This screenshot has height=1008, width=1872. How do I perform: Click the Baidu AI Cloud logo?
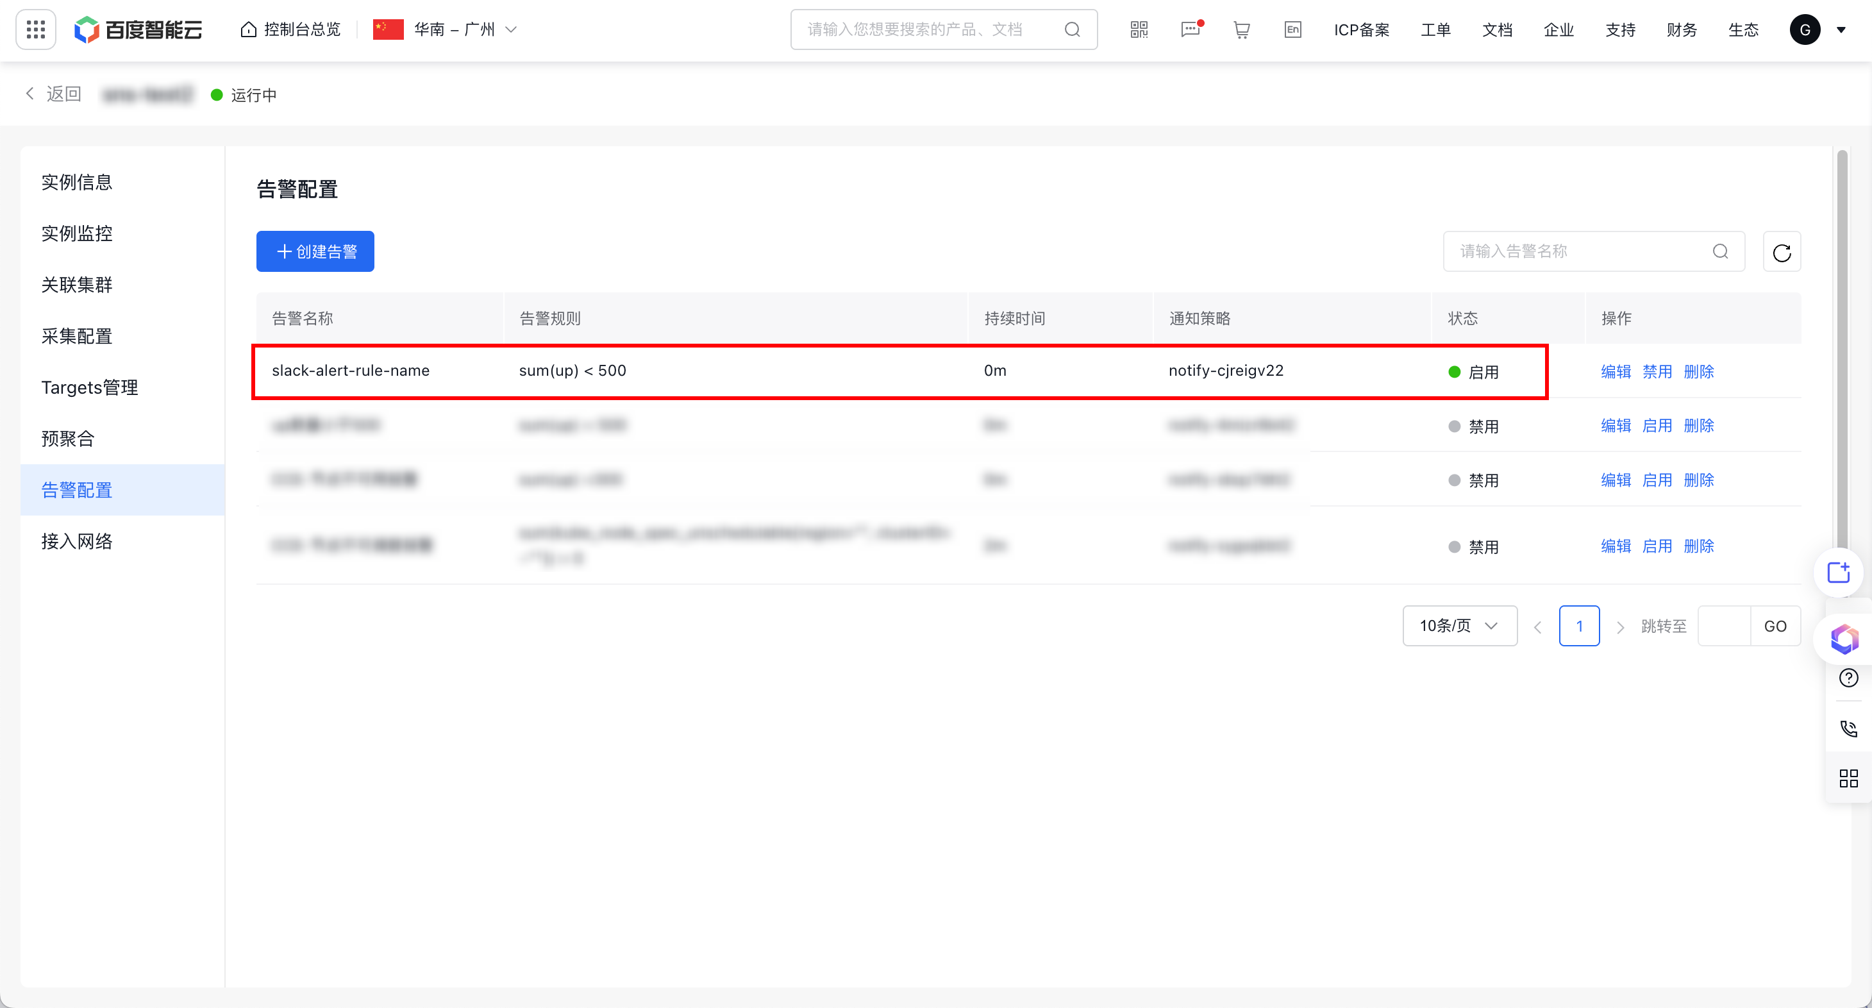coord(138,29)
